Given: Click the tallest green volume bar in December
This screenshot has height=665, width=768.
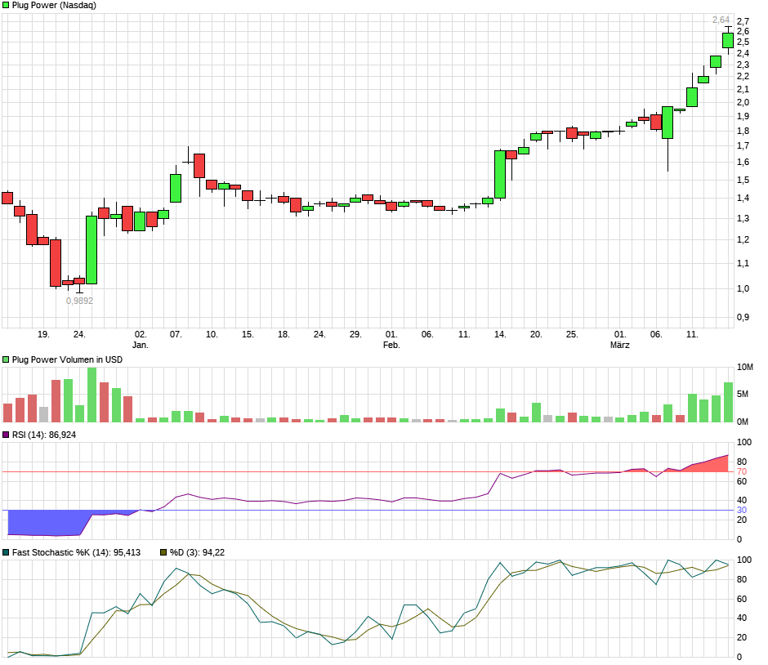Looking at the screenshot, I should [x=92, y=395].
